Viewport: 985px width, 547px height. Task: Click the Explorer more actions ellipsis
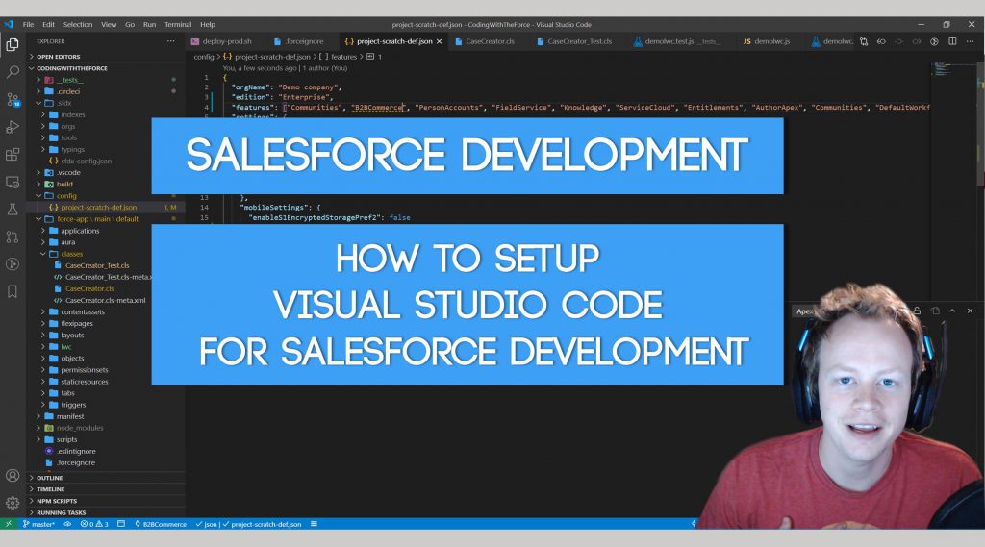tap(171, 41)
